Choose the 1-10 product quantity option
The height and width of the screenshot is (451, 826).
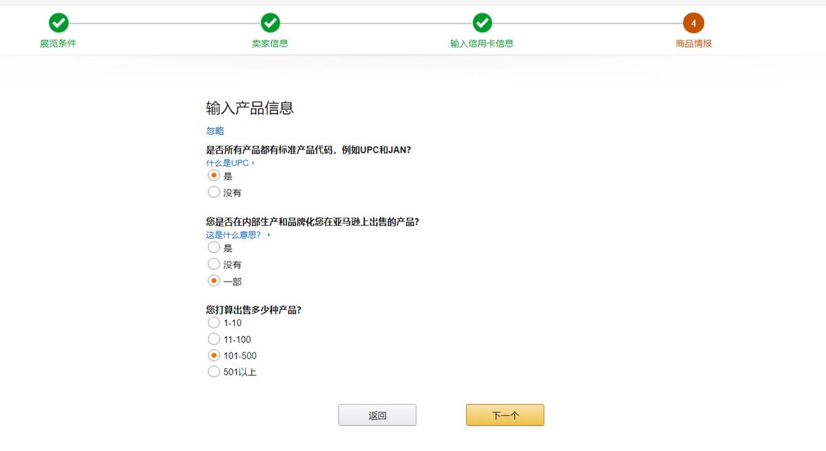click(214, 322)
